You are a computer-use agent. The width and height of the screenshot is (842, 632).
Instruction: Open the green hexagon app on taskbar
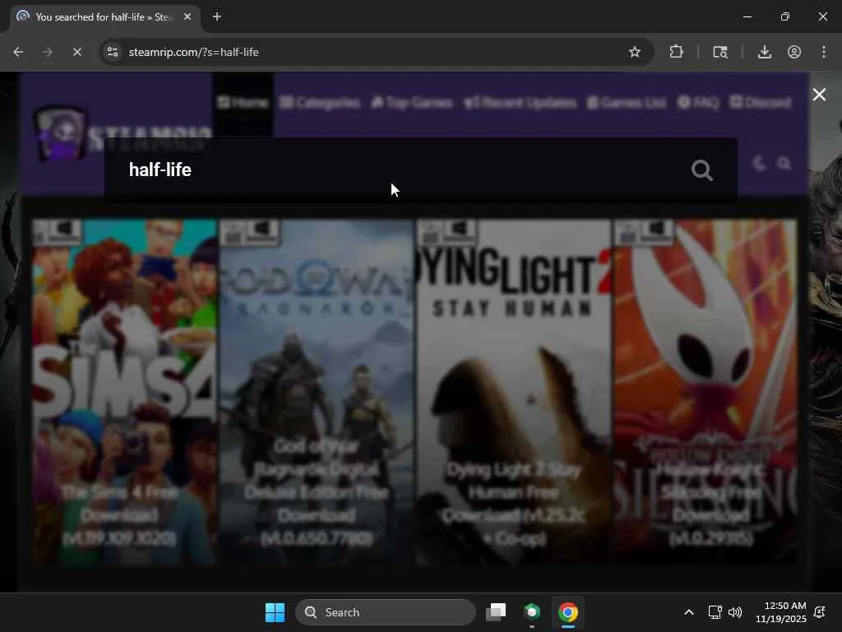point(532,612)
